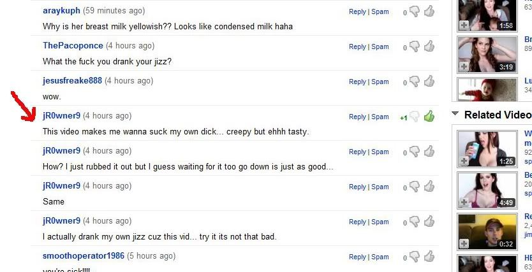Screen dimensions: 532x272
Task: Click plus icon on the 1:25 video thumbnail
Action: click(x=464, y=161)
